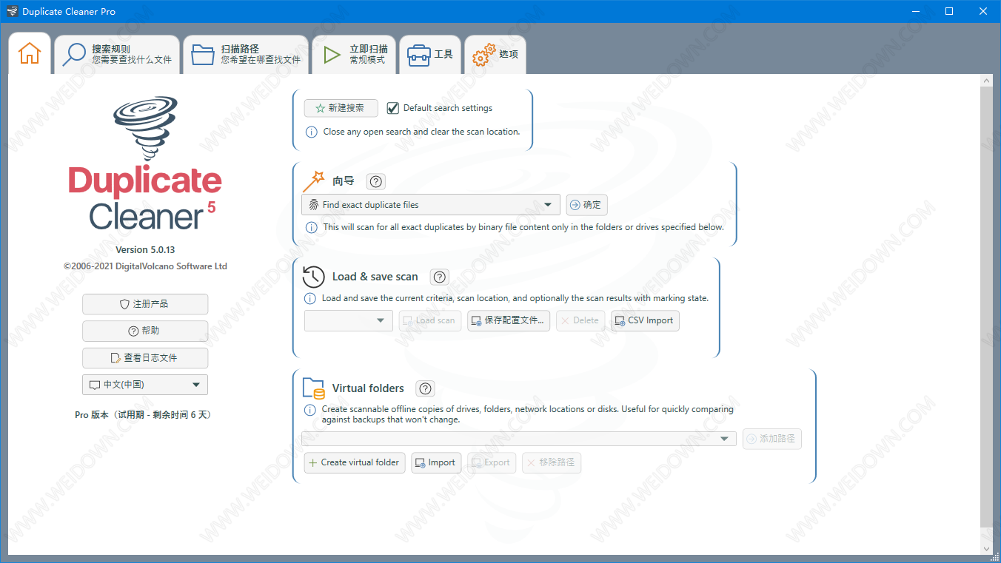Click the Load & save scan clock icon
Image resolution: width=1001 pixels, height=563 pixels.
(314, 277)
